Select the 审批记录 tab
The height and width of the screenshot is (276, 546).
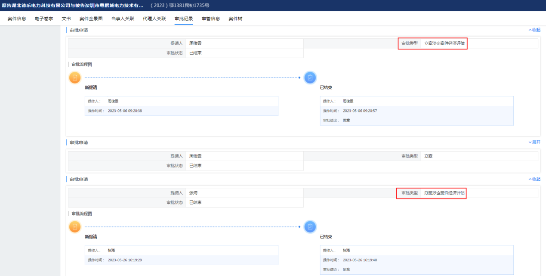point(184,19)
